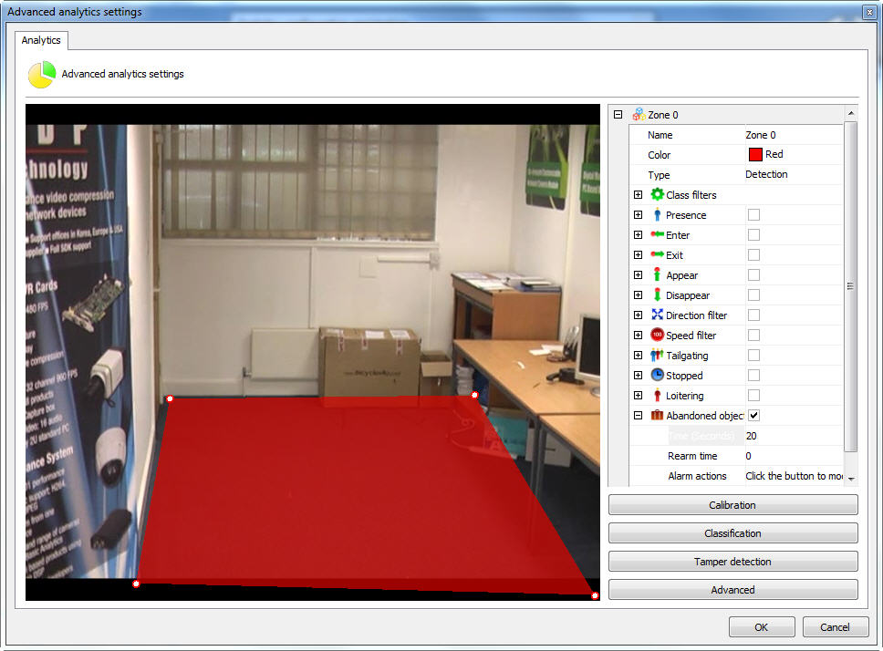Click the Detection type value
The height and width of the screenshot is (651, 883).
794,174
